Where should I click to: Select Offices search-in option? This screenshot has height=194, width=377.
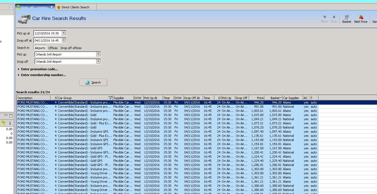[x=53, y=48]
